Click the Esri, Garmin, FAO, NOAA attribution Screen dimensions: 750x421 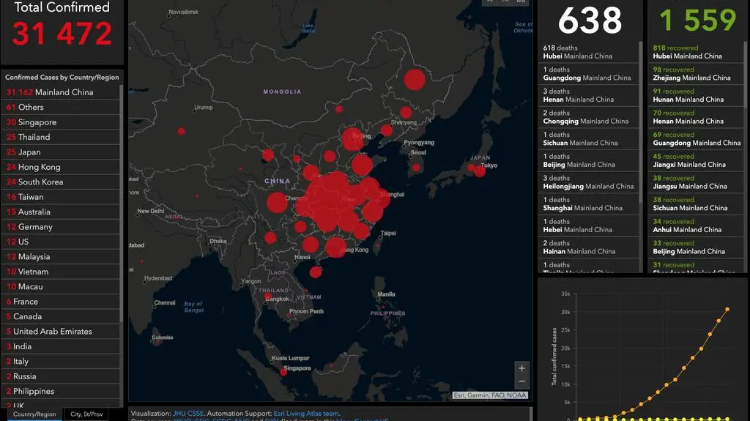(489, 396)
